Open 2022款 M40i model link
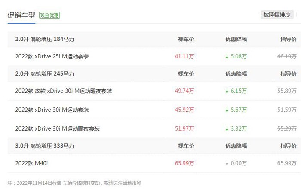Image resolution: width=301 pixels, height=192 pixels. click(31, 163)
